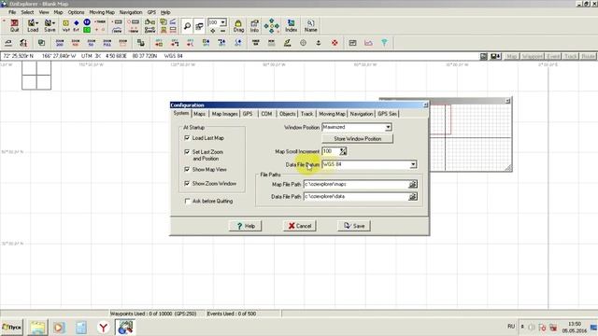Browse for Data File Path folder
The height and width of the screenshot is (336, 598).
pos(413,197)
